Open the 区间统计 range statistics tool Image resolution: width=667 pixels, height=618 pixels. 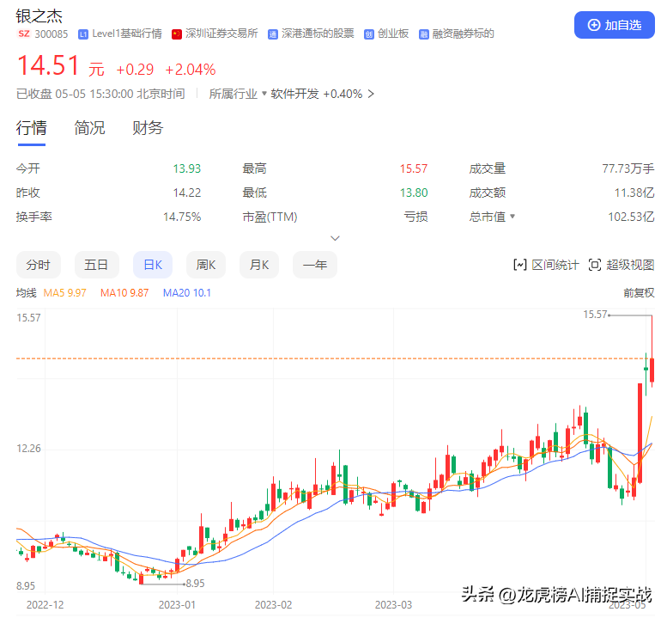pos(546,265)
